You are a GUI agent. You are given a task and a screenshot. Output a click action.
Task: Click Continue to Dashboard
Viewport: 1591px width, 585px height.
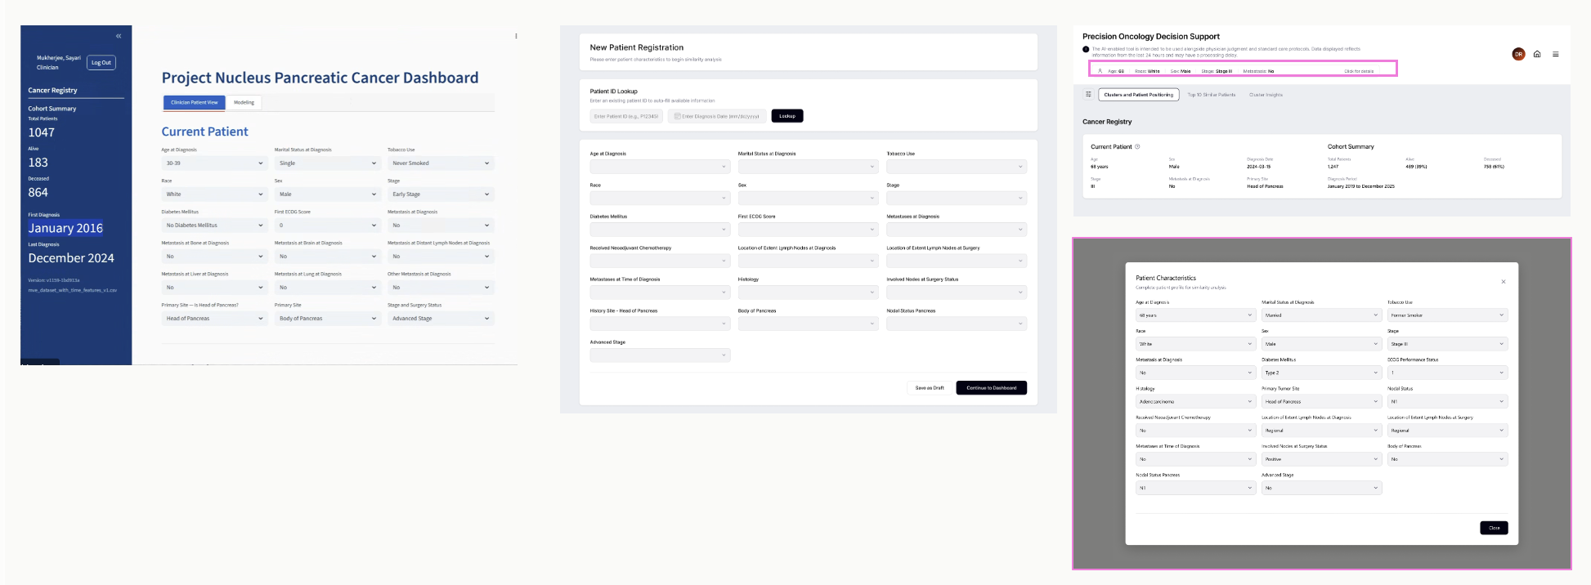pyautogui.click(x=991, y=388)
